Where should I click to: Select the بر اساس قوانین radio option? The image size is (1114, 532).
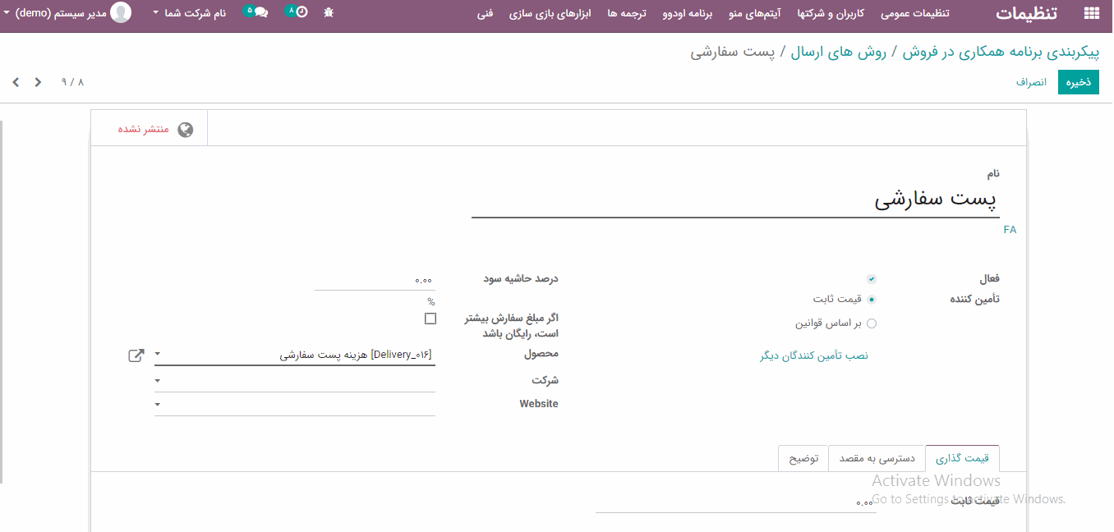pos(872,323)
